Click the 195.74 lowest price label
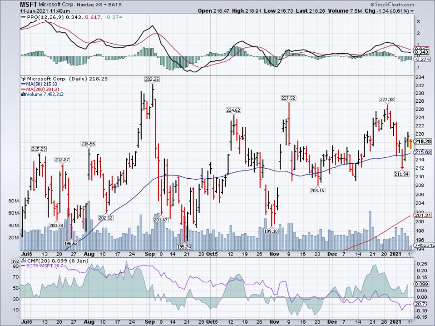The height and width of the screenshot is (326, 435). point(184,246)
